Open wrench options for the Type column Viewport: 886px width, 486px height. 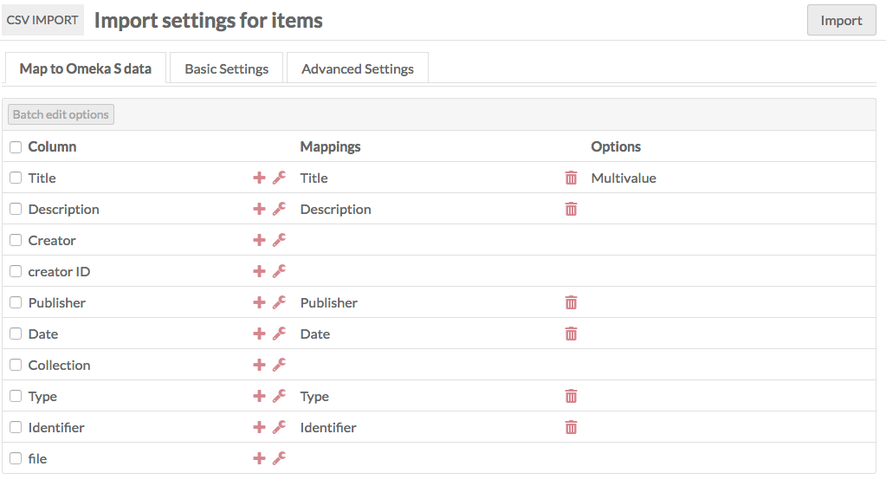click(x=279, y=396)
